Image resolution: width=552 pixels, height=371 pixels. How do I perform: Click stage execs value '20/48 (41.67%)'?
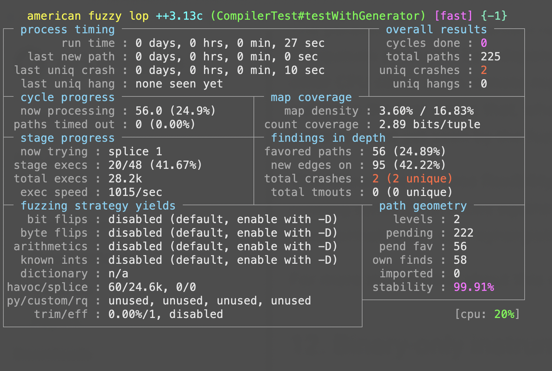click(x=155, y=165)
